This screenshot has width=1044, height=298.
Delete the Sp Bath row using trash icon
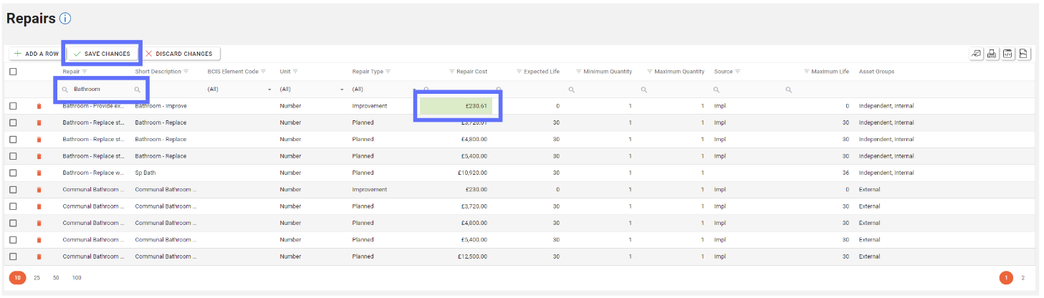(39, 173)
